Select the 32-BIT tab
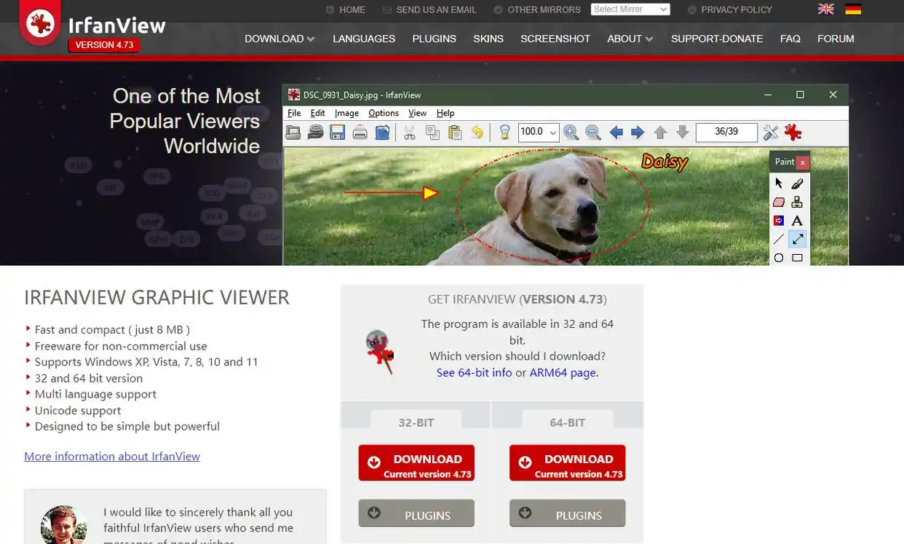 (x=416, y=422)
